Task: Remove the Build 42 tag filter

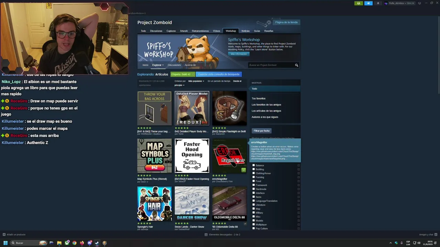Action: coord(193,74)
